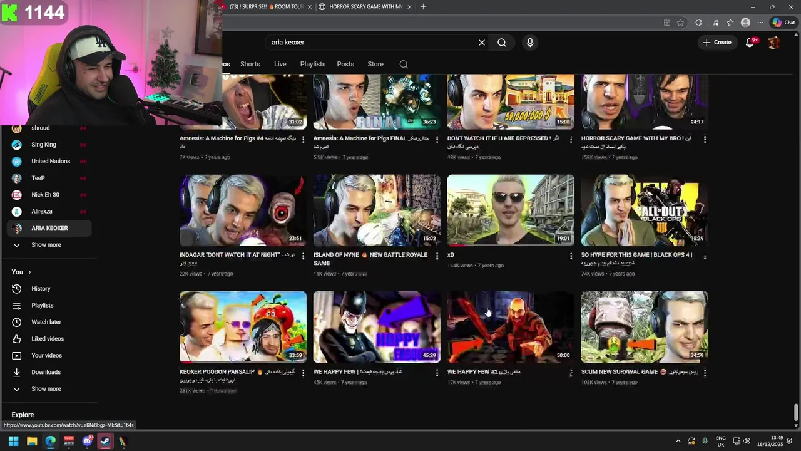Open options for HORROR SCARY GAME WITH MY BRO
The height and width of the screenshot is (451, 801).
(x=705, y=140)
